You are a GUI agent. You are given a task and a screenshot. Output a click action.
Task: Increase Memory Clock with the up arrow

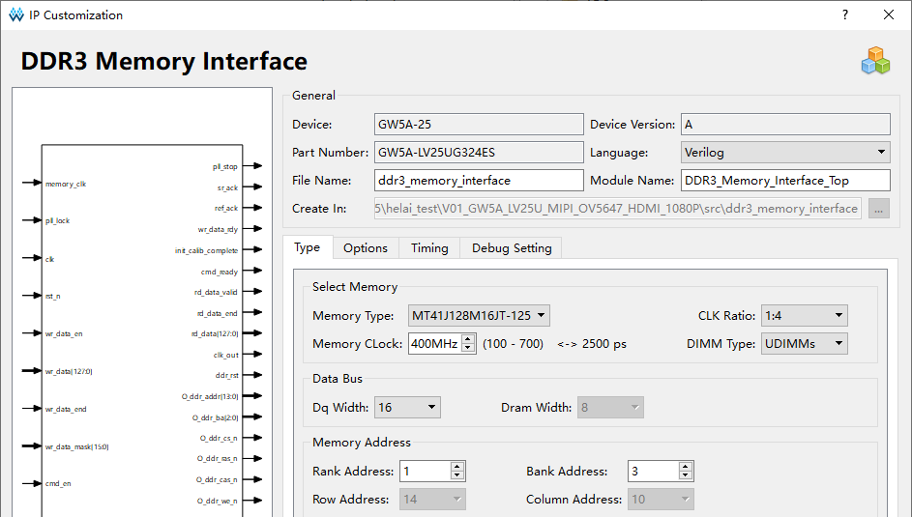(468, 338)
